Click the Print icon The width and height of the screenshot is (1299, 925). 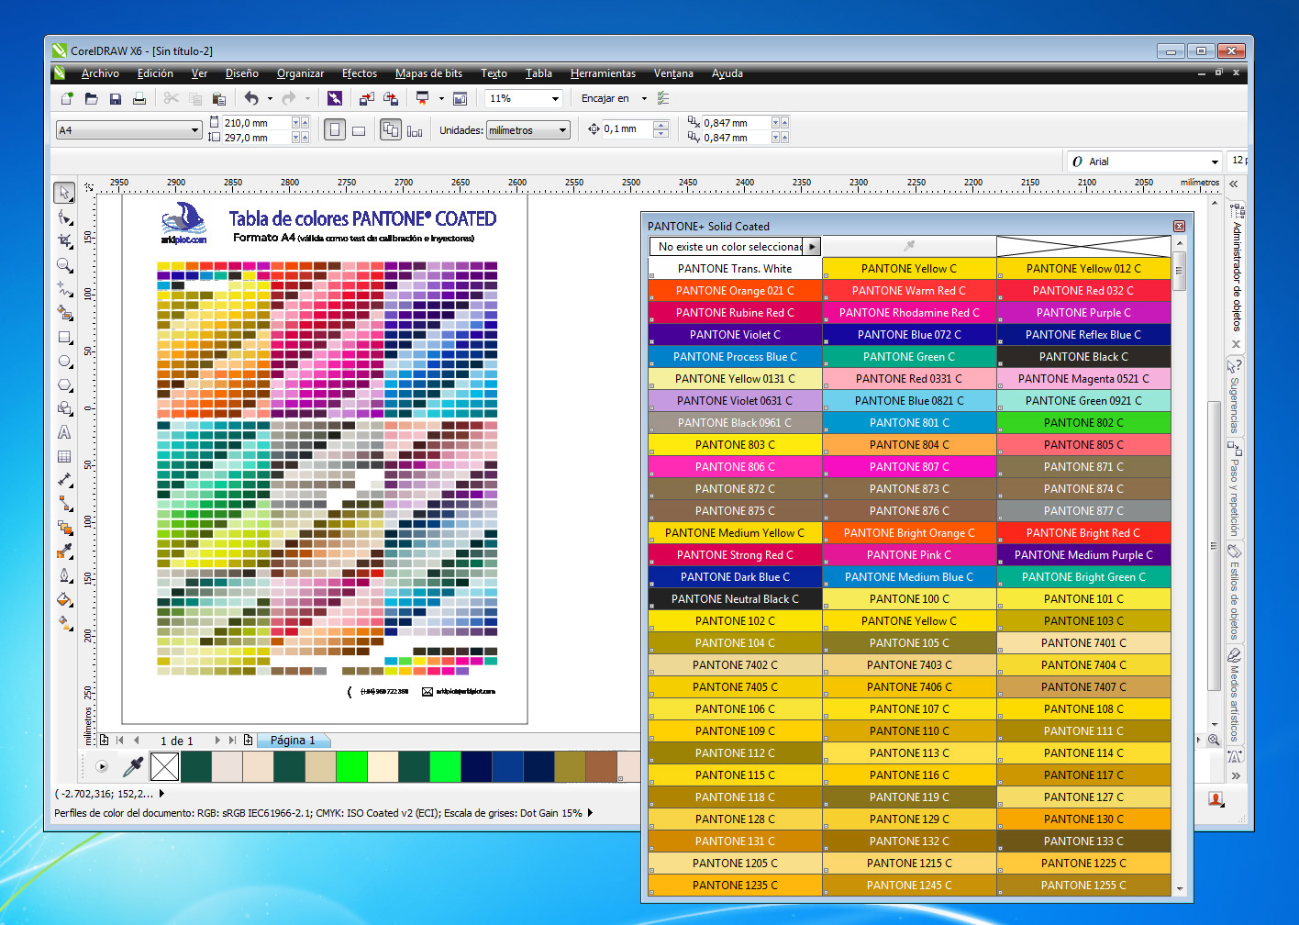139,98
